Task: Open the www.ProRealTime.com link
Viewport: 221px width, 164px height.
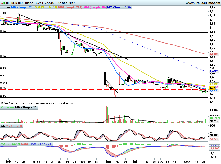Action: pos(203,3)
